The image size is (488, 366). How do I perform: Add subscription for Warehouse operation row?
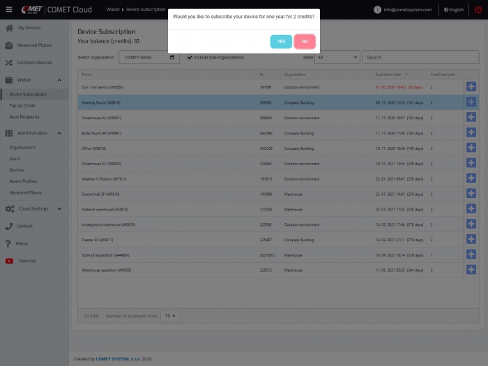pos(471,270)
